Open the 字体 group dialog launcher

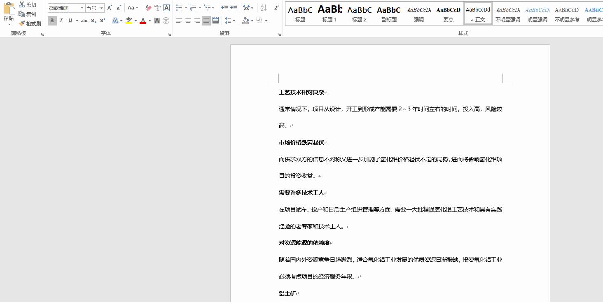click(x=170, y=34)
